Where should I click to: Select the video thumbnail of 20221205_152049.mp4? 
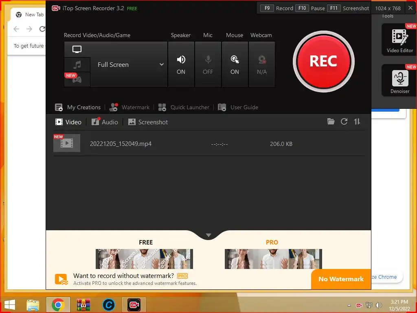pos(67,143)
